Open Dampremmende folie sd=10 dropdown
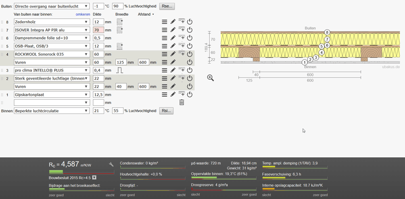Image resolution: width=405 pixels, height=199 pixels. 52,38
